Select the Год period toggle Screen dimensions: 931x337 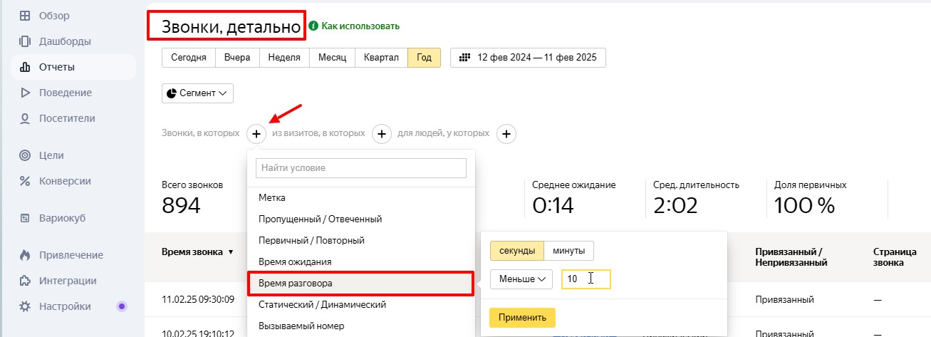pos(424,58)
